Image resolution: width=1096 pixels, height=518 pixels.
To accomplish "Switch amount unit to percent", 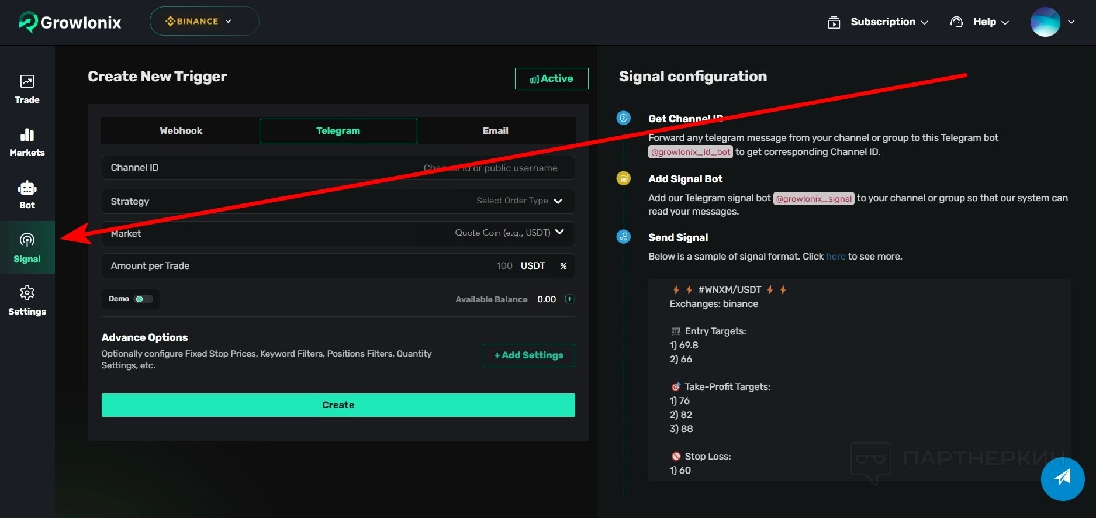I will coord(563,266).
